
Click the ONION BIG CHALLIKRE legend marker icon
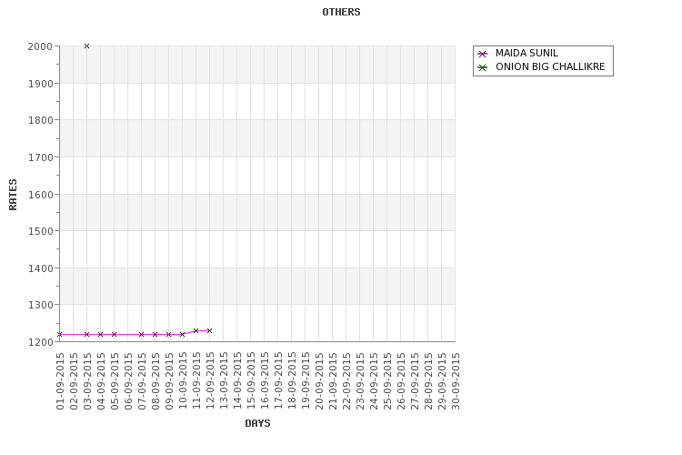point(483,67)
